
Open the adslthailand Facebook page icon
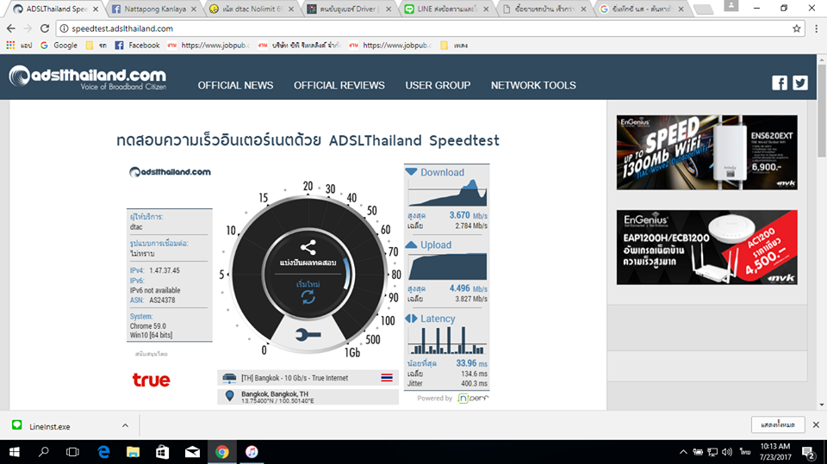click(x=780, y=83)
